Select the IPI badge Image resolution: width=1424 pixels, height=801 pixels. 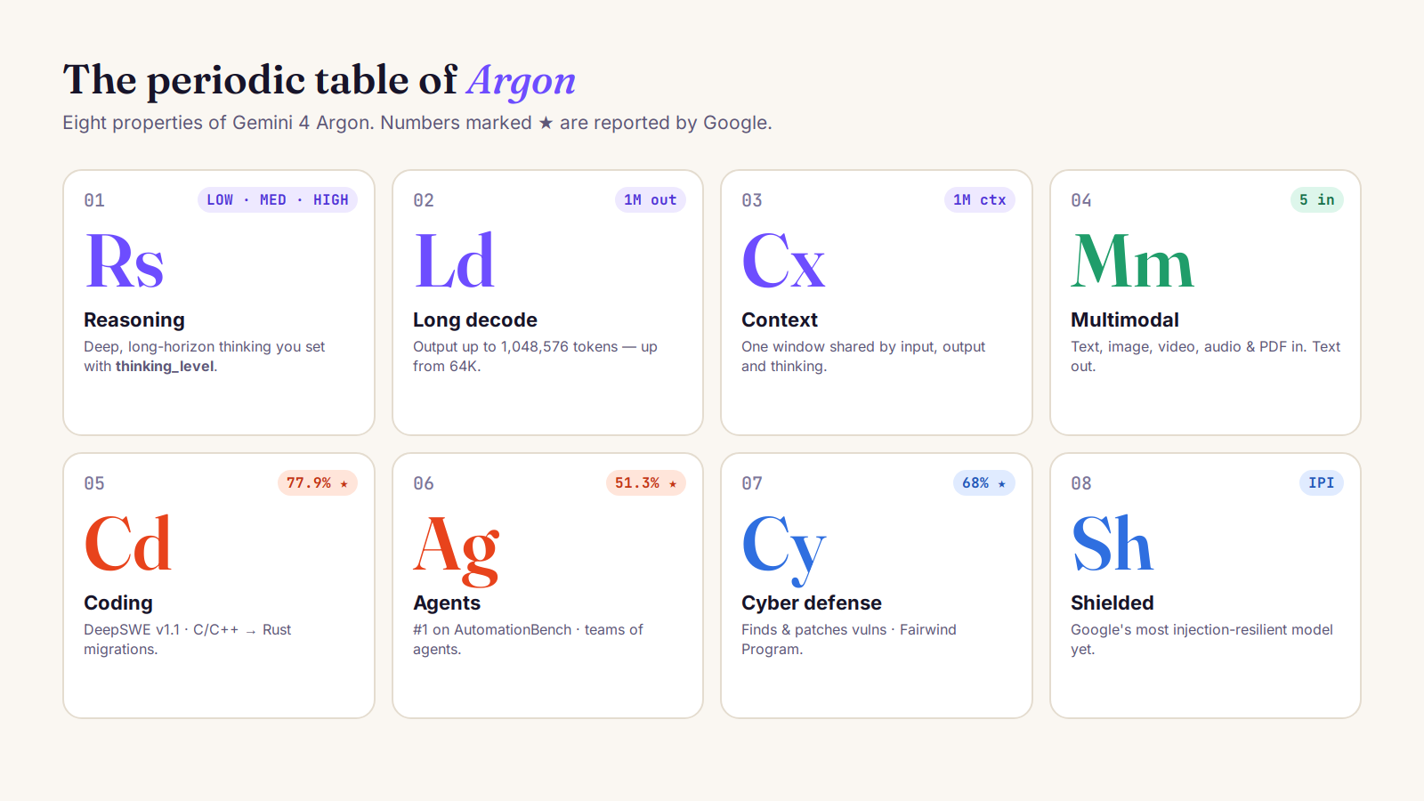coord(1322,483)
